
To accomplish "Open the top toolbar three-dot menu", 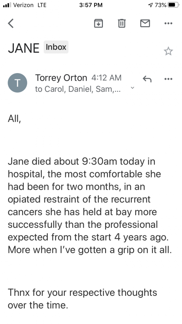I will pyautogui.click(x=168, y=23).
